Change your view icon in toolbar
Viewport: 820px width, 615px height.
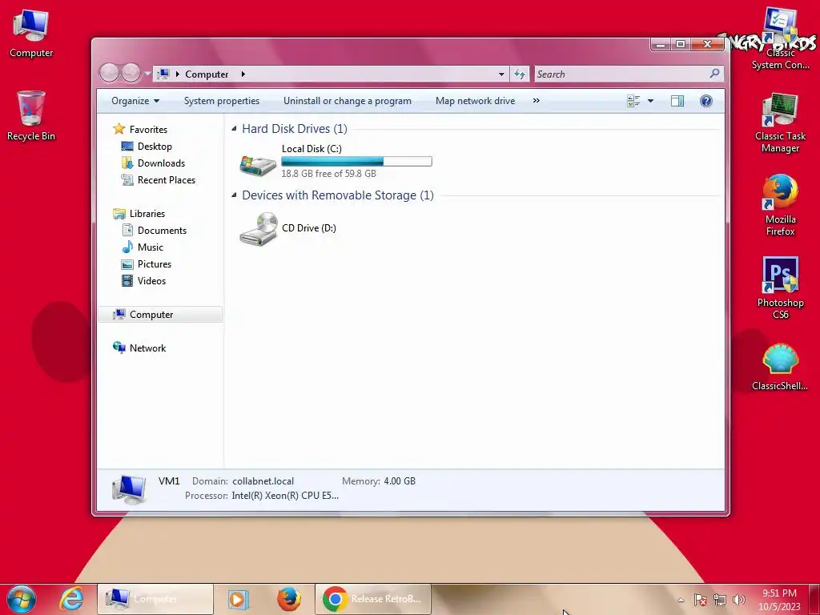click(633, 101)
